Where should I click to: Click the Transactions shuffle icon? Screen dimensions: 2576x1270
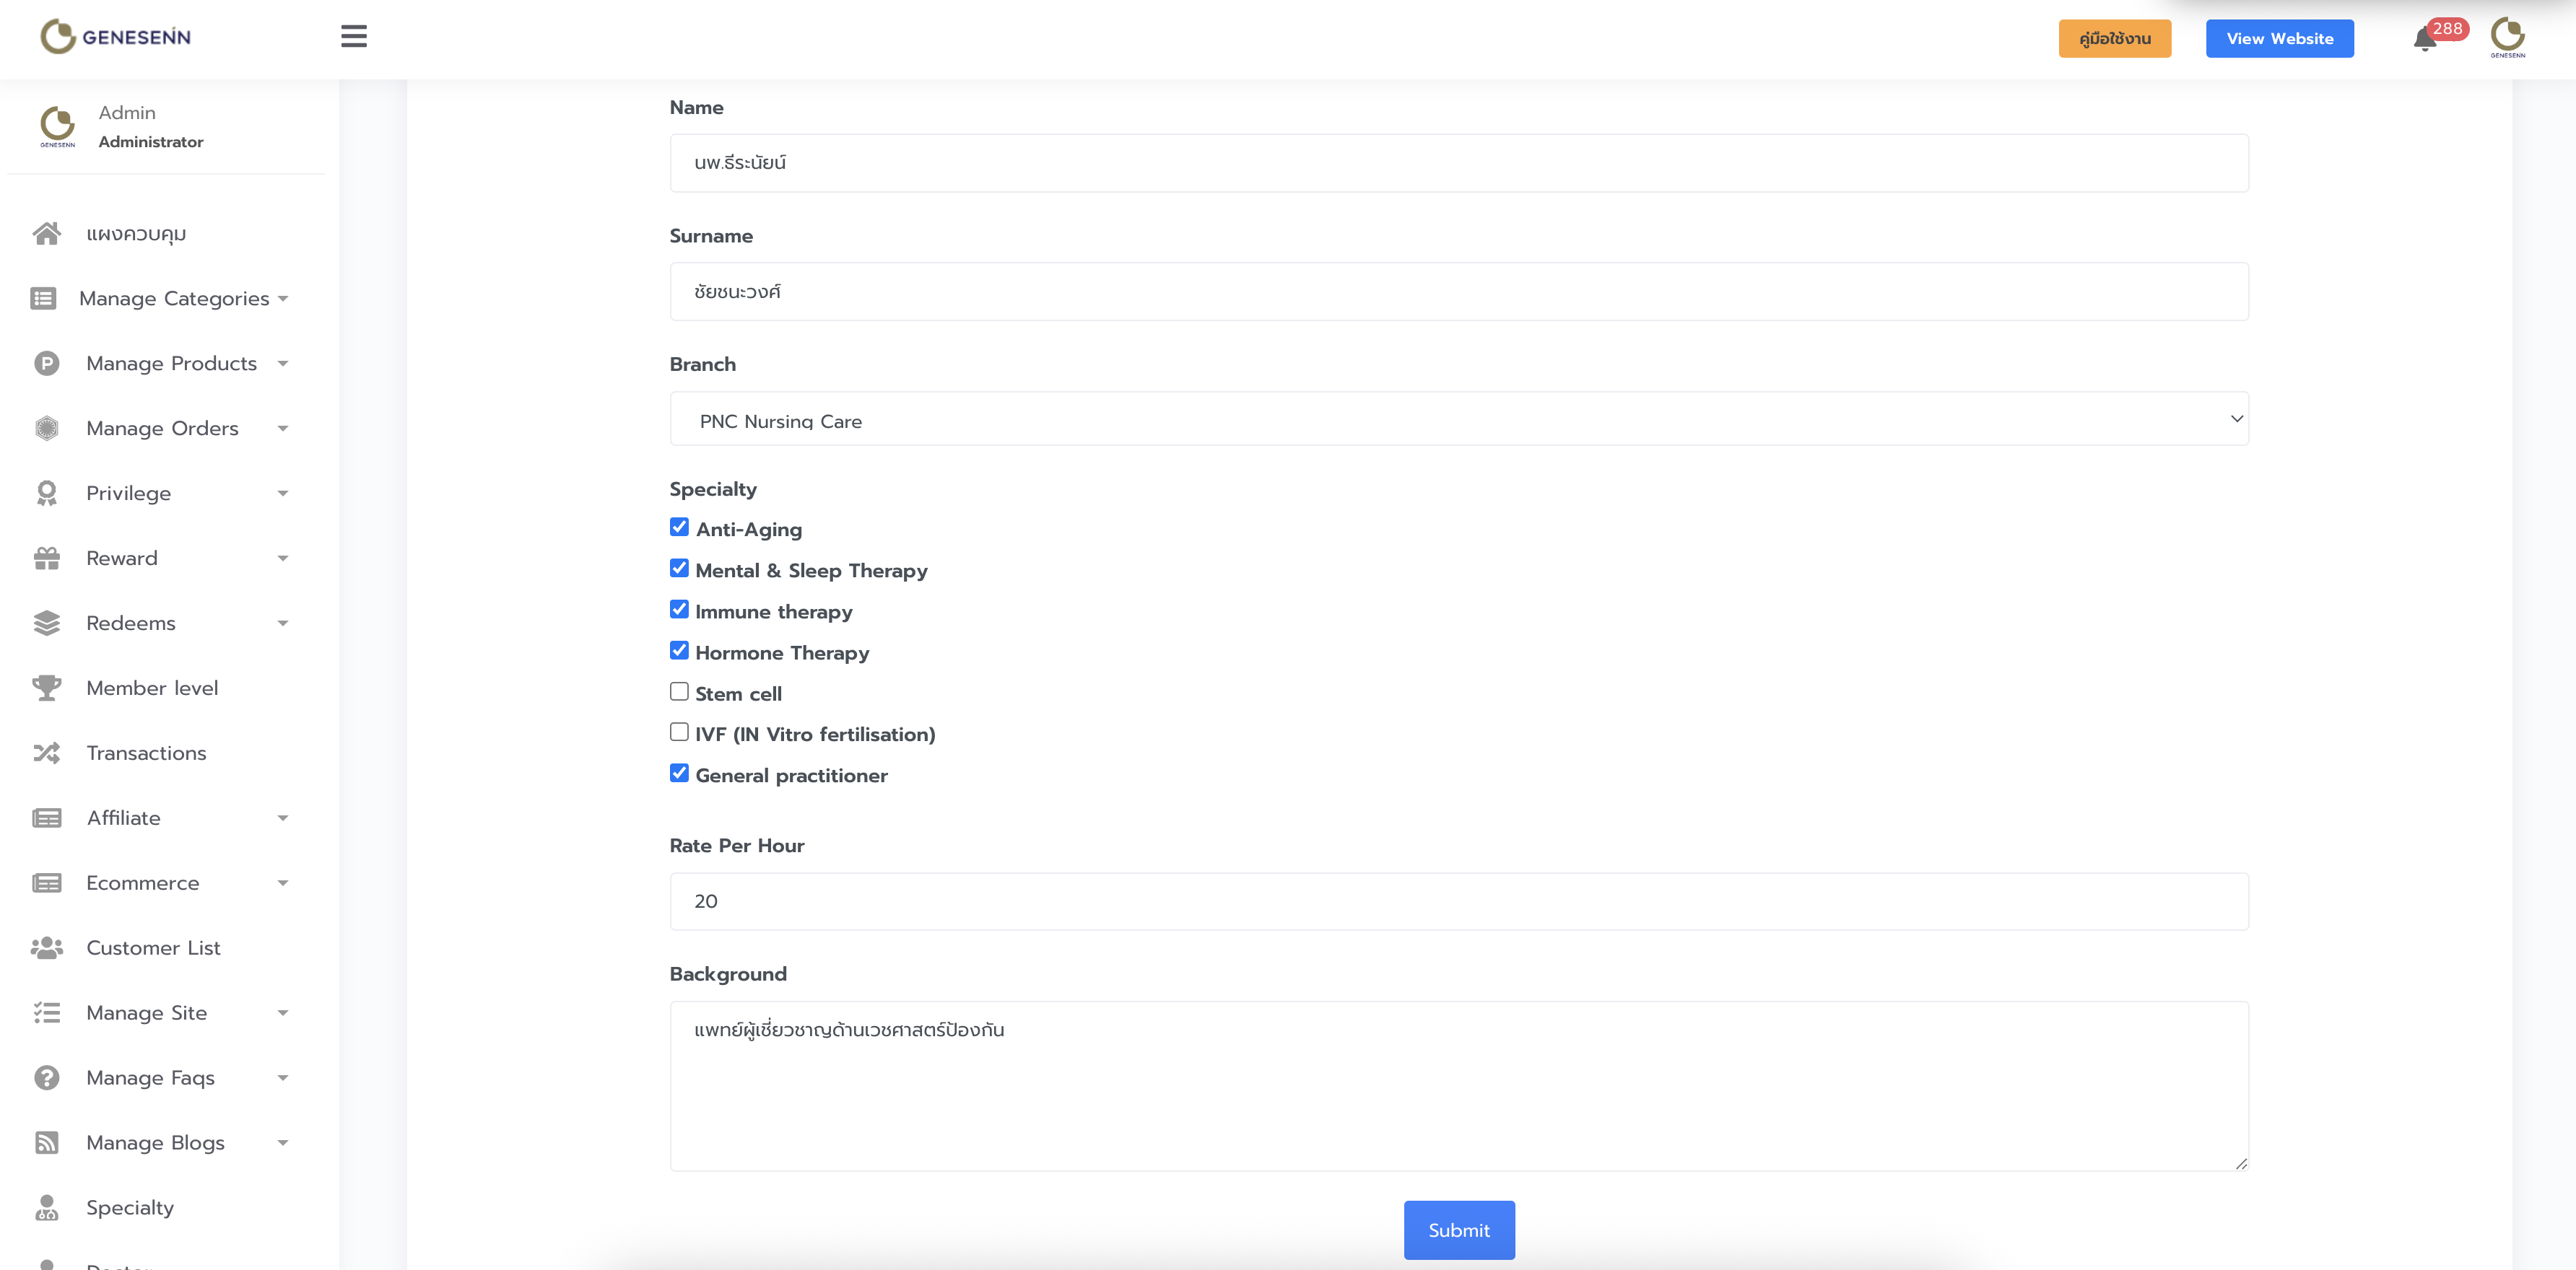46,753
